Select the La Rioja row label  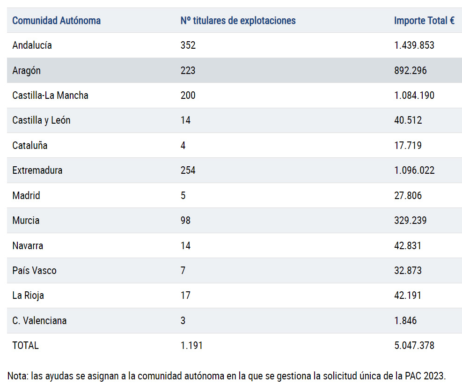(x=28, y=296)
